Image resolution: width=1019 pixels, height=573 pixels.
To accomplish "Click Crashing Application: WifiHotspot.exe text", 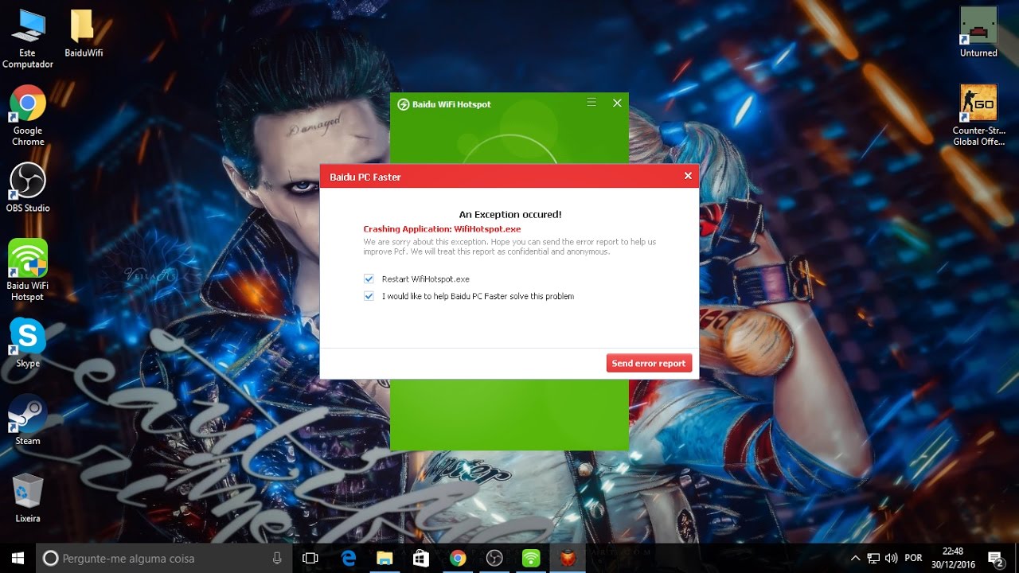I will pyautogui.click(x=442, y=229).
